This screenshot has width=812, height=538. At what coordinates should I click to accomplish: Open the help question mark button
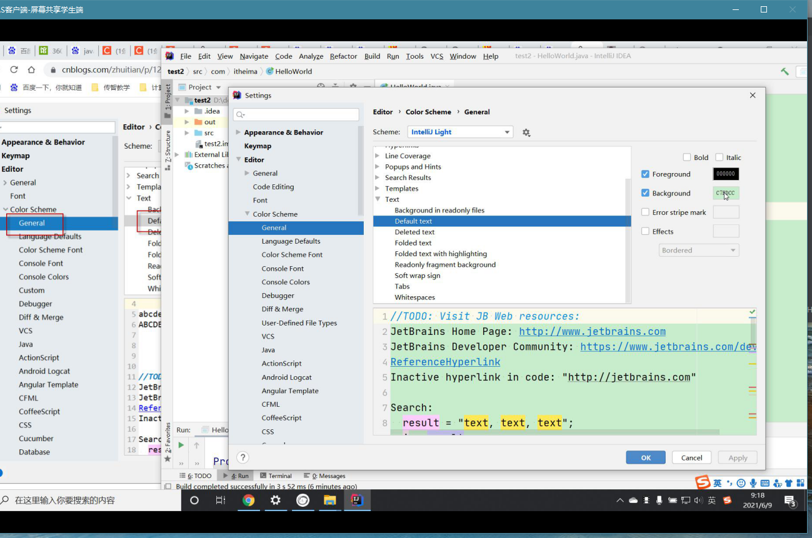(x=243, y=457)
